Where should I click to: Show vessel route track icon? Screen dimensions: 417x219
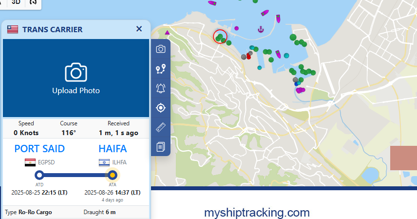tap(161, 69)
